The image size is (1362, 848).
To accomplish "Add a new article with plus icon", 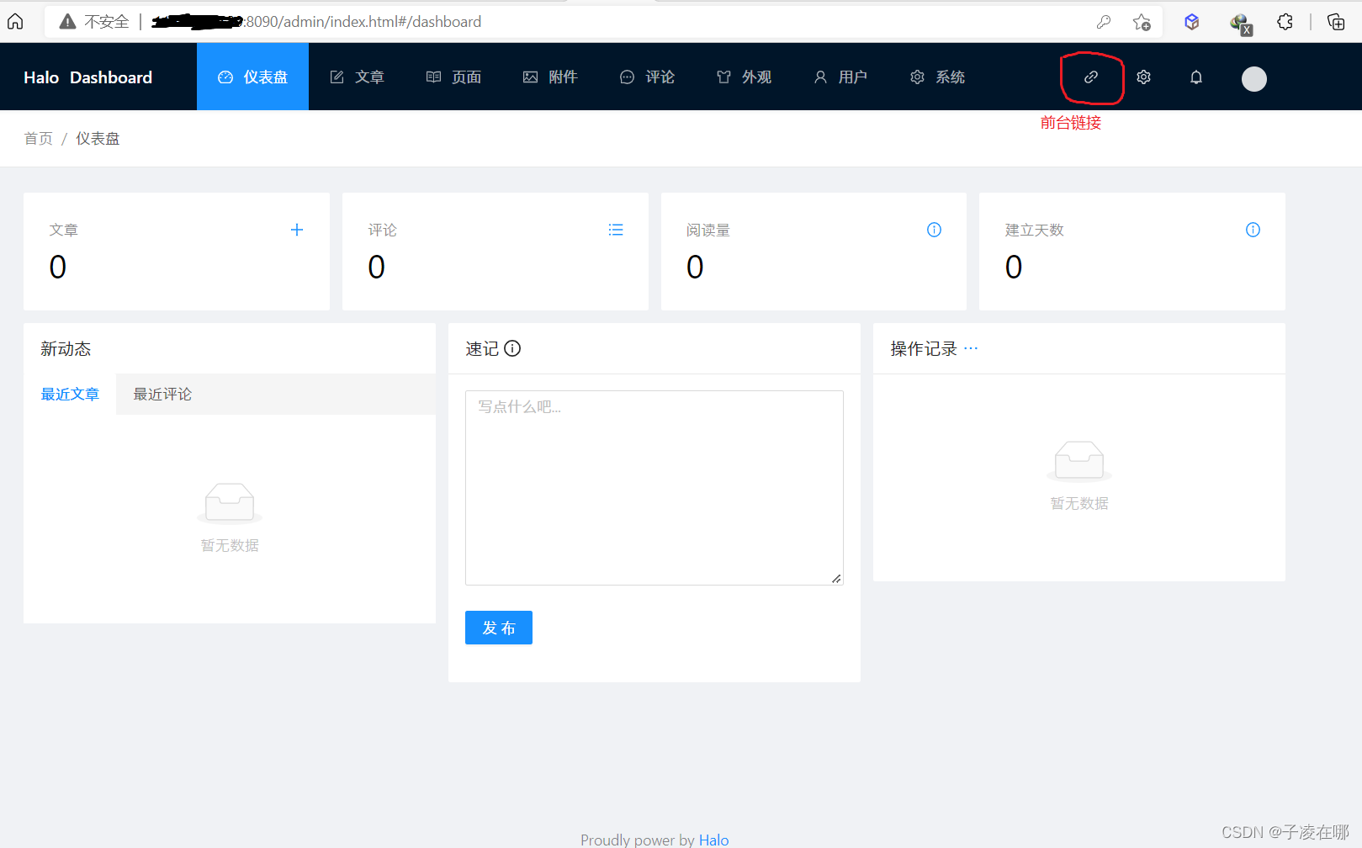I will pos(297,230).
